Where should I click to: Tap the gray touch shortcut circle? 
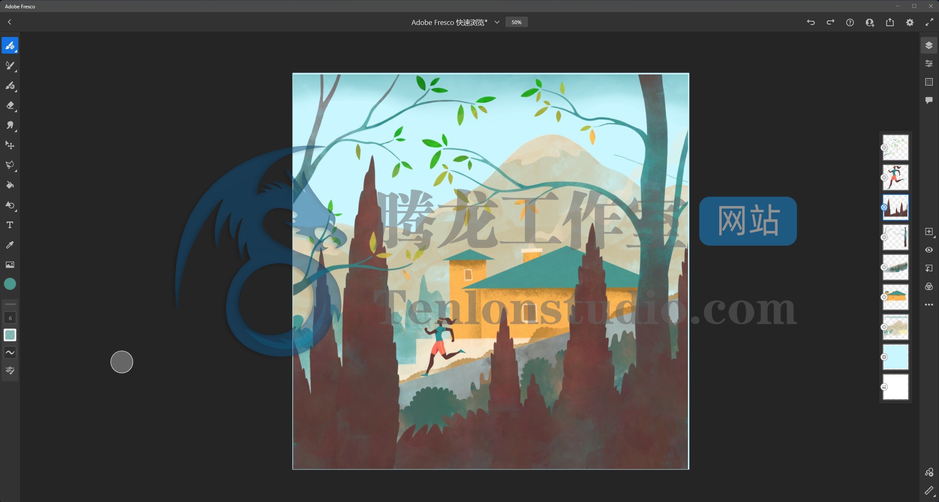tap(122, 362)
